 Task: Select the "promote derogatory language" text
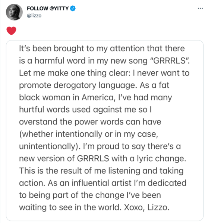pos(77,85)
